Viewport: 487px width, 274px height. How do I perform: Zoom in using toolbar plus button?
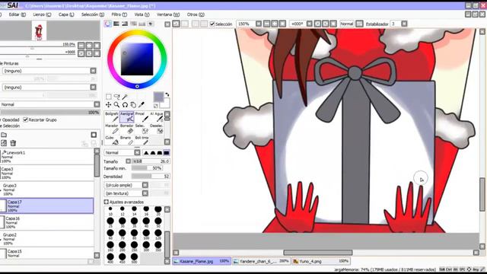pyautogui.click(x=275, y=24)
